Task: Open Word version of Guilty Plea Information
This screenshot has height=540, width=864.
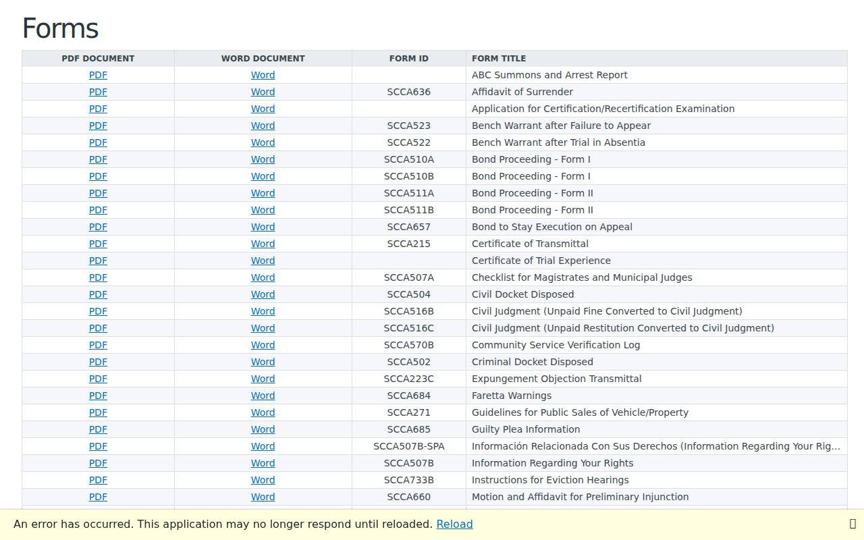Action: coord(263,429)
